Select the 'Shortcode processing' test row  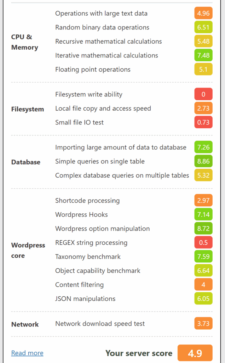[x=133, y=200]
